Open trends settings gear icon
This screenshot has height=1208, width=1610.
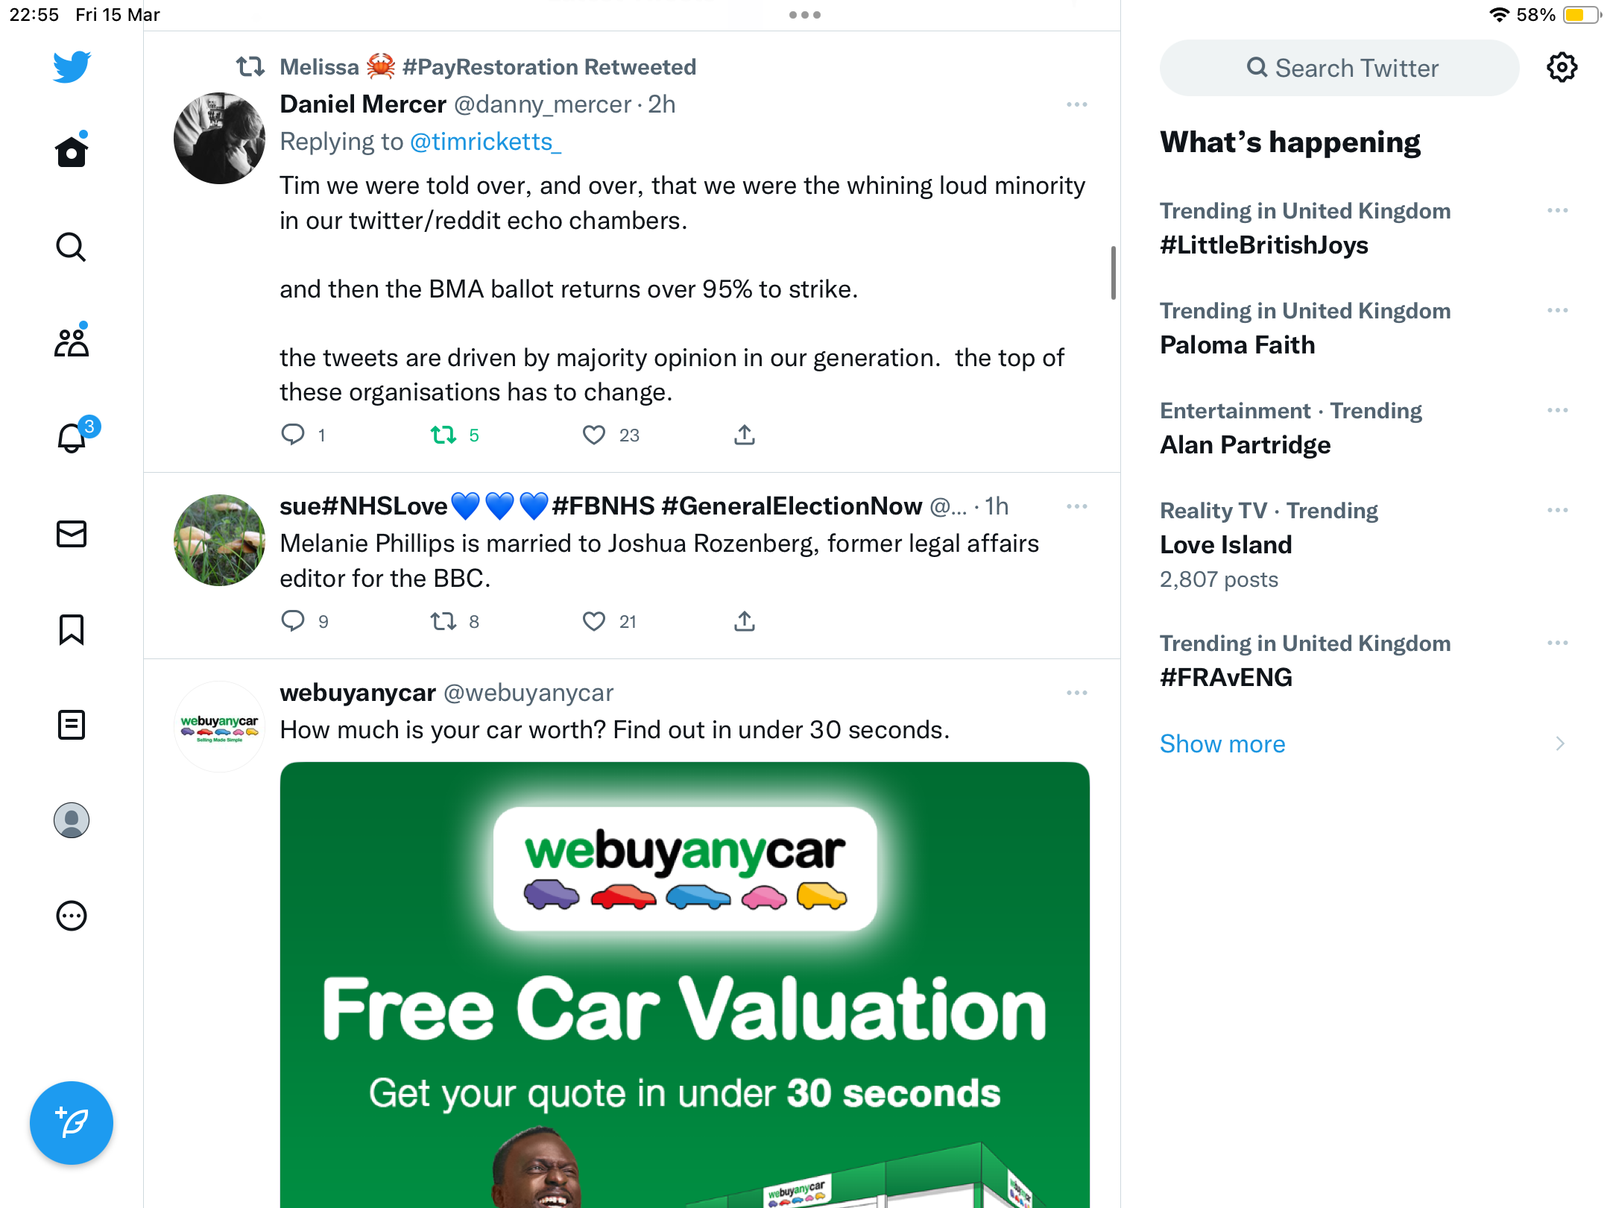pyautogui.click(x=1562, y=68)
